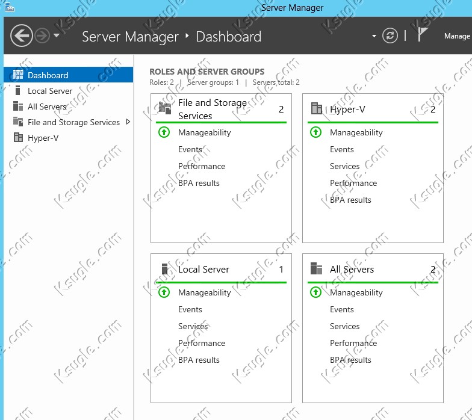Open BPA results in All Servers tile
Screen dimensions: 472x420
point(350,360)
